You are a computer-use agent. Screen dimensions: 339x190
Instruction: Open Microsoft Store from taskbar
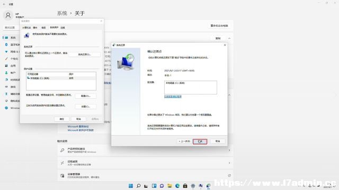click(x=185, y=186)
